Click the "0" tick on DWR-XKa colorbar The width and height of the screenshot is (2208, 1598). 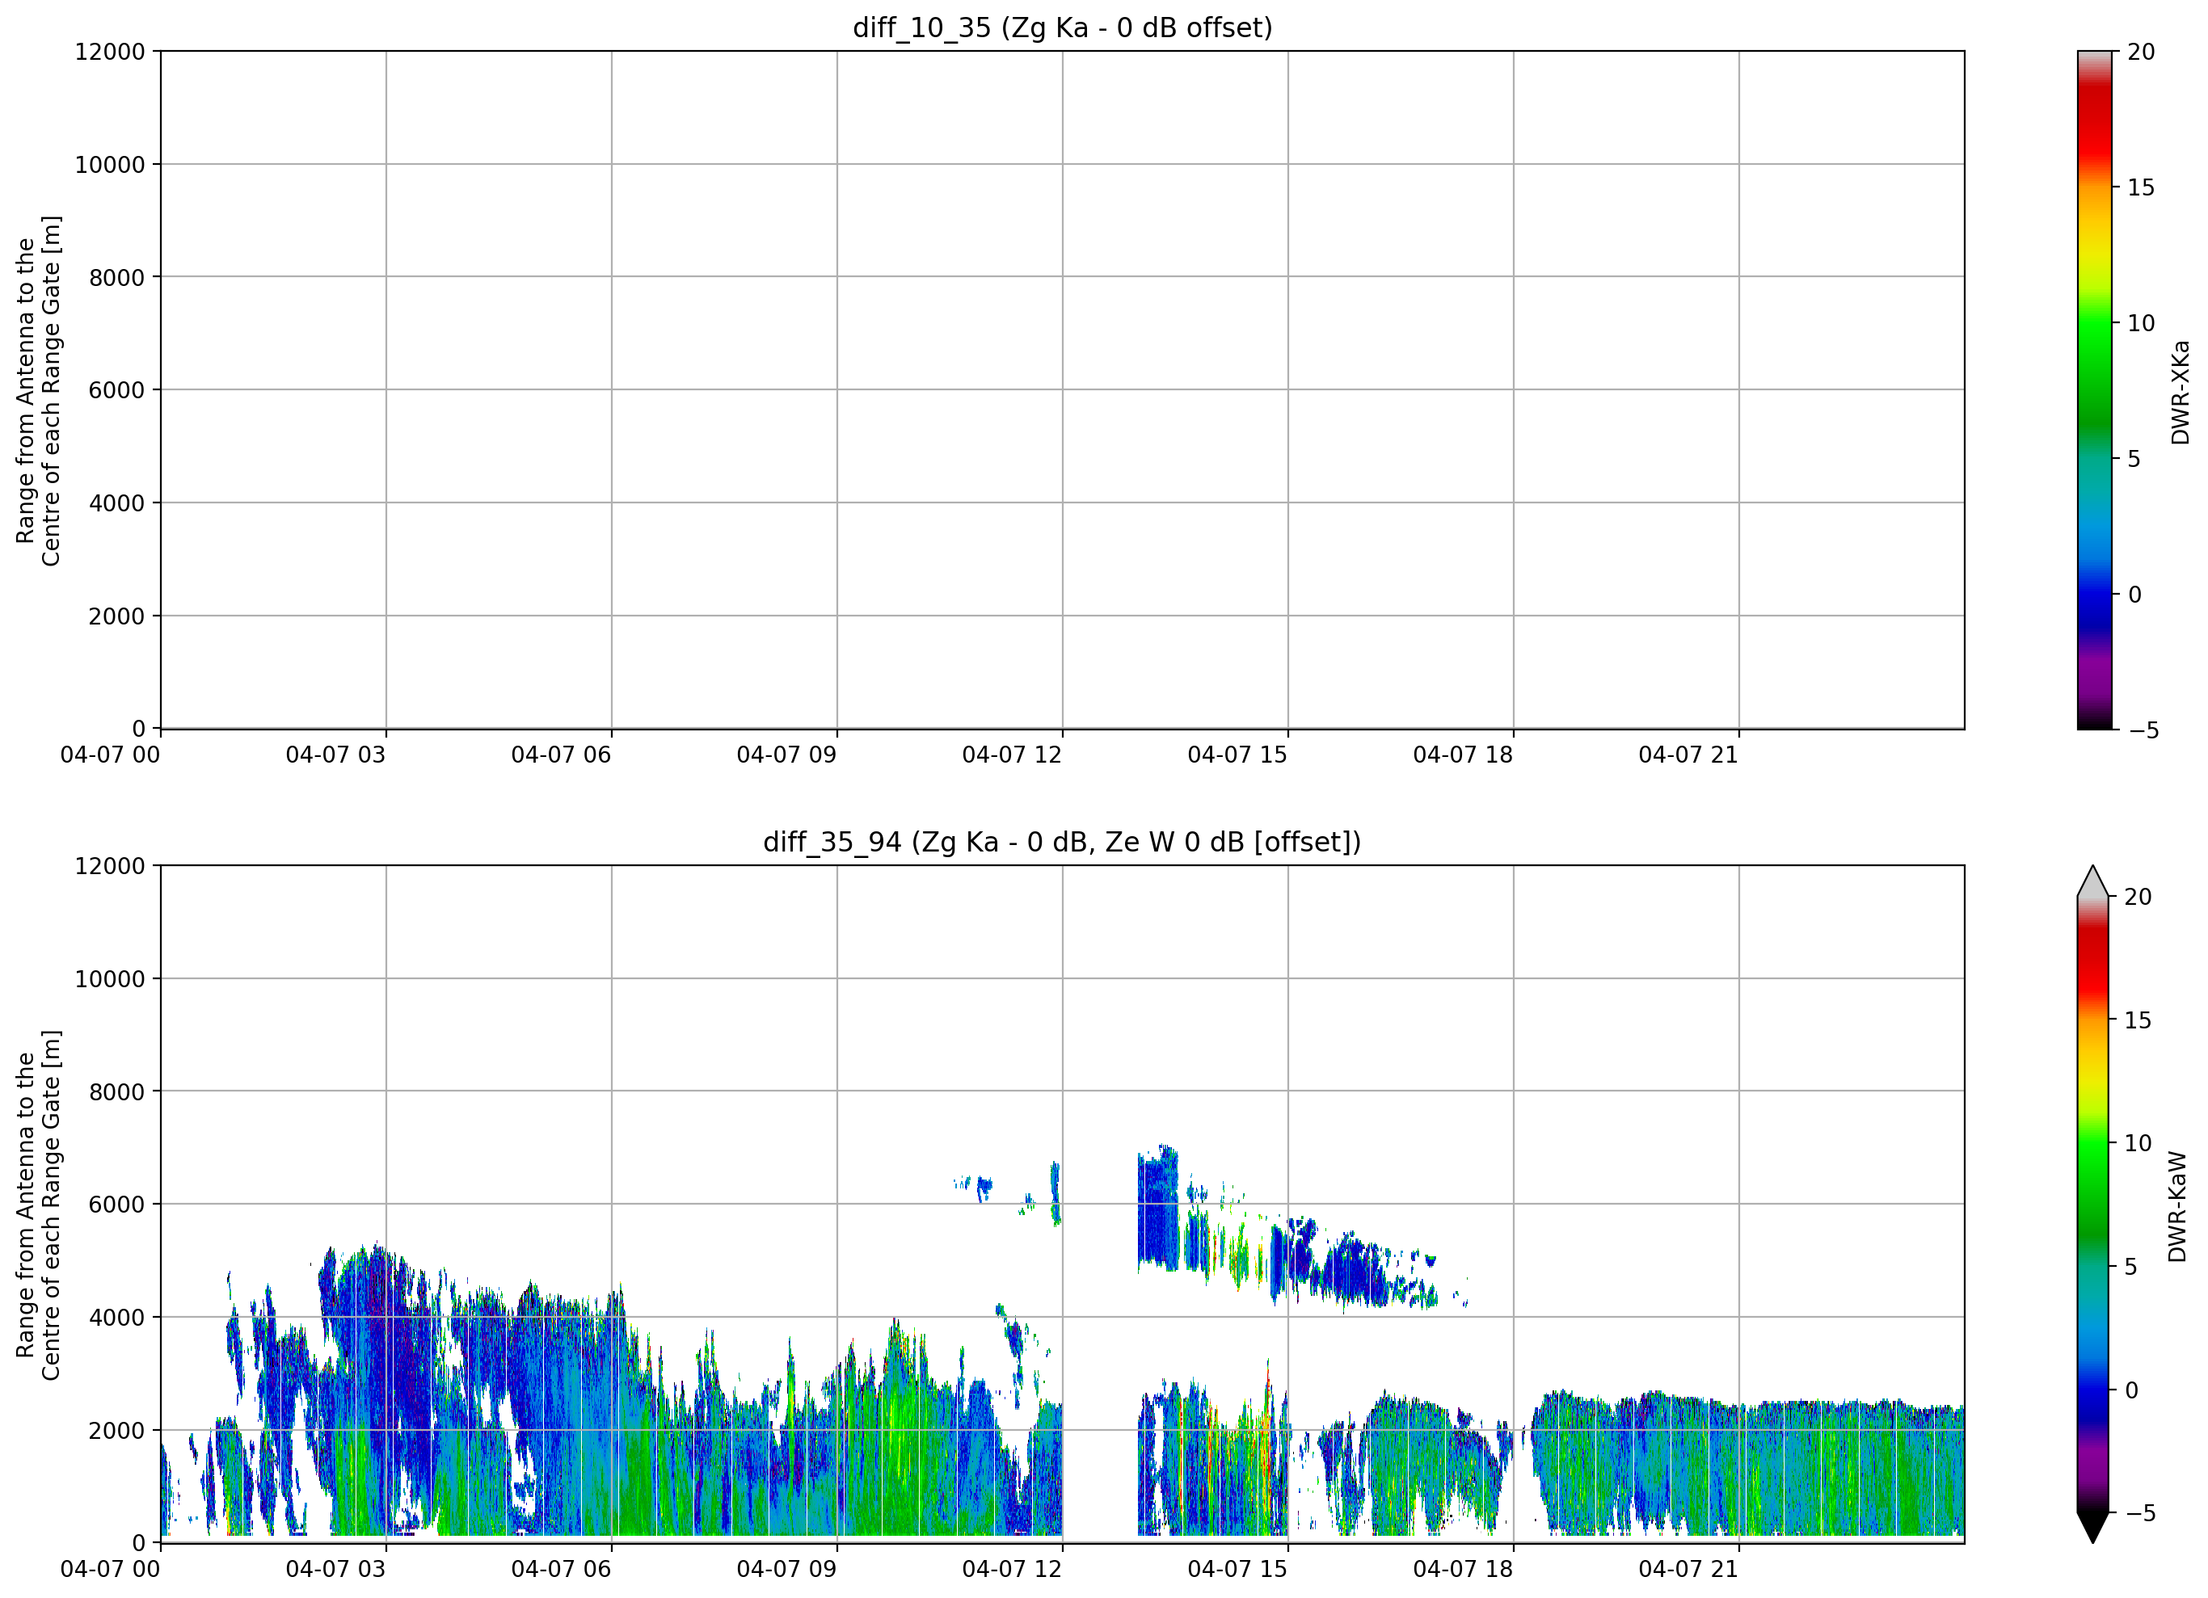click(x=2134, y=595)
